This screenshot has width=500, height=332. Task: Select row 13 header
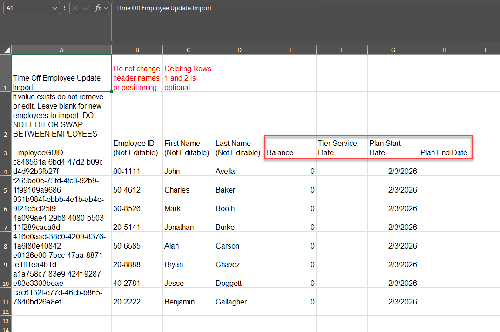[x=6, y=320]
